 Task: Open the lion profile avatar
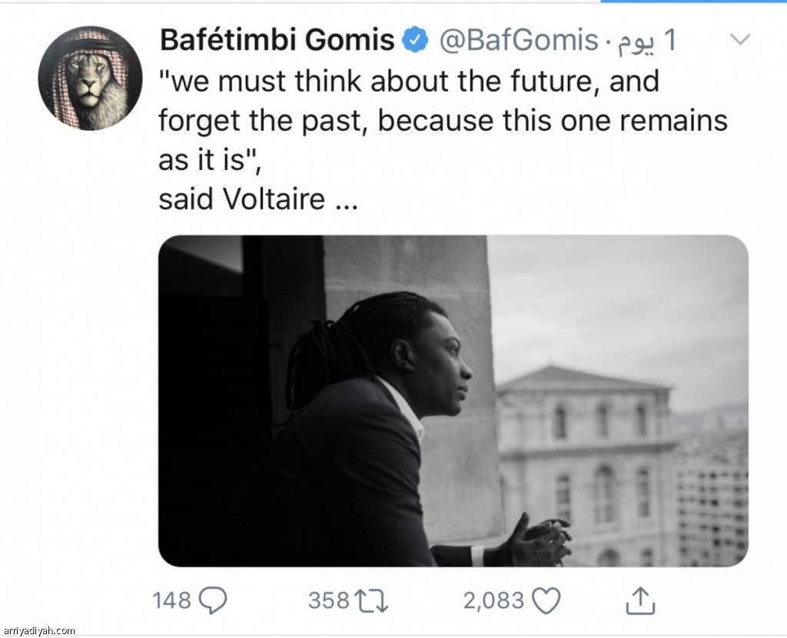pyautogui.click(x=90, y=78)
